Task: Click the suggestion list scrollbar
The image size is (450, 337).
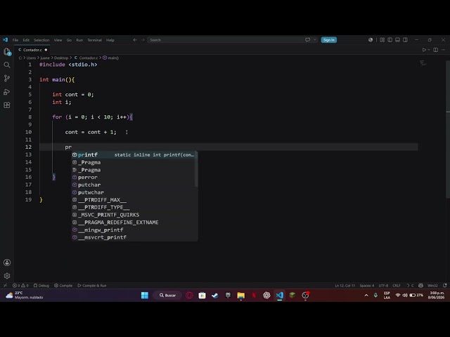Action: click(x=196, y=169)
